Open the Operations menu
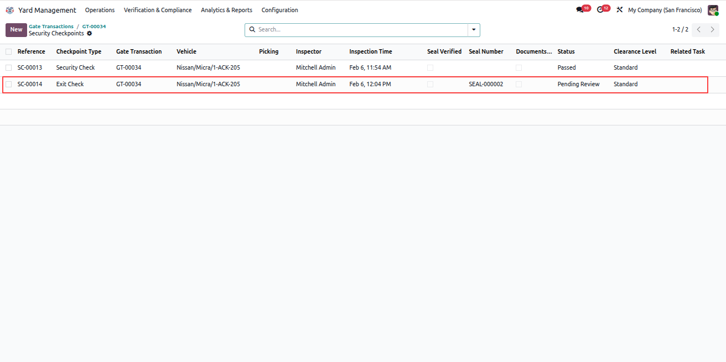The image size is (726, 362). (x=100, y=10)
